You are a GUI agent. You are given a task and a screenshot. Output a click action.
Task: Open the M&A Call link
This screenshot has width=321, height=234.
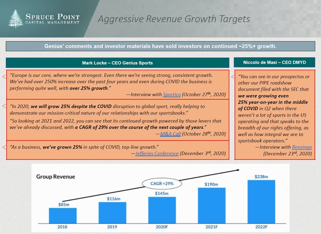click(x=170, y=134)
